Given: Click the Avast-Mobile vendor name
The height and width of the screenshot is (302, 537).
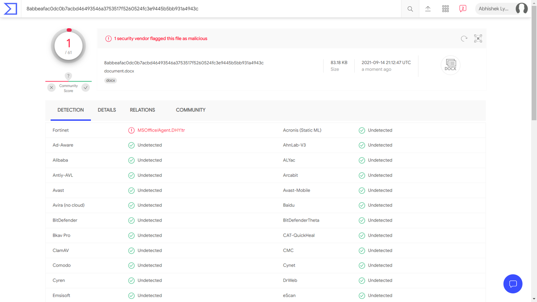Looking at the screenshot, I should coord(296,191).
